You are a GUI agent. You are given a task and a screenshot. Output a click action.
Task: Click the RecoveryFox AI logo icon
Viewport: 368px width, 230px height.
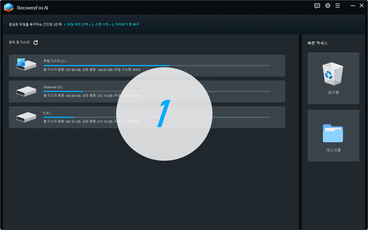(x=9, y=7)
